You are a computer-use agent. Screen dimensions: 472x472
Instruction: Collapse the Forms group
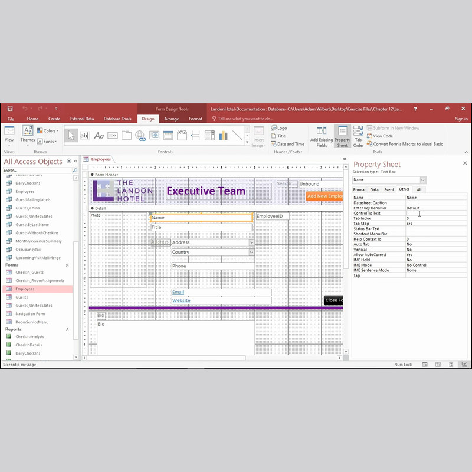coord(67,265)
